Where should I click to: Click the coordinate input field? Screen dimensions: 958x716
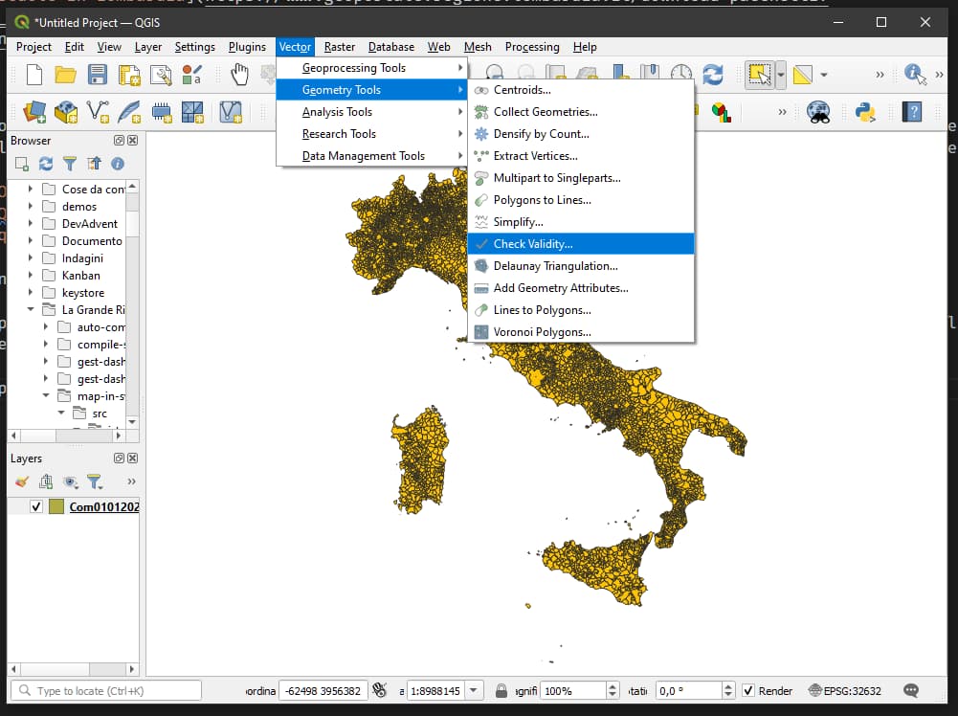(323, 691)
